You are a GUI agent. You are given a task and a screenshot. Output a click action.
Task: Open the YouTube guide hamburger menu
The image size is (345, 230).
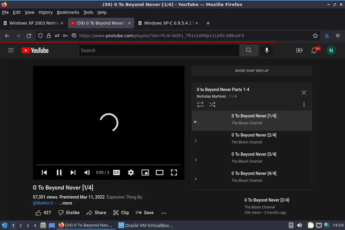point(11,50)
